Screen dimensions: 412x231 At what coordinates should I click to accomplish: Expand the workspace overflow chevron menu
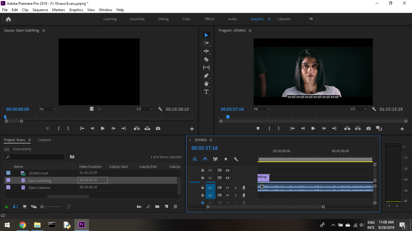point(311,19)
